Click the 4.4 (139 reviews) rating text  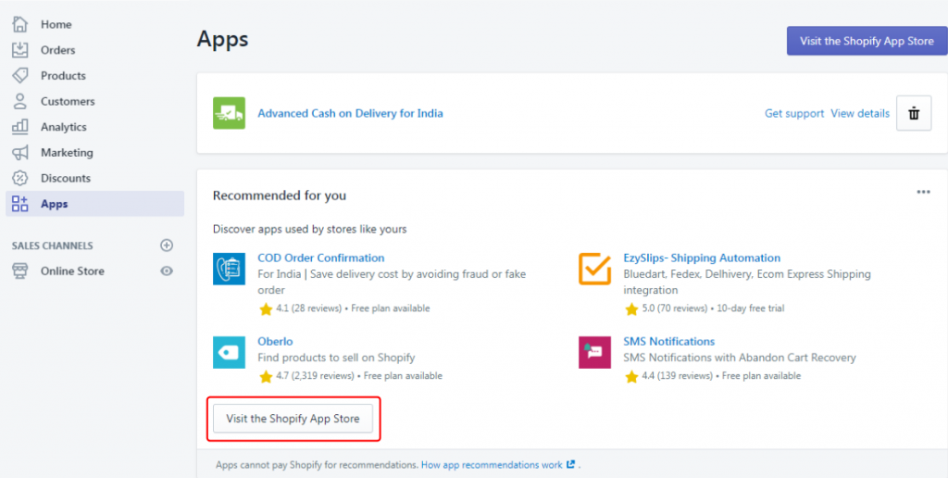(677, 376)
